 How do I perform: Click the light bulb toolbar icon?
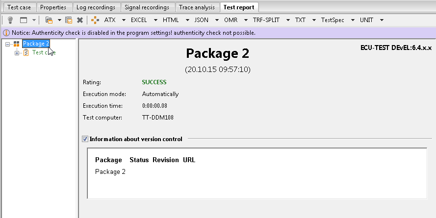[x=10, y=20]
